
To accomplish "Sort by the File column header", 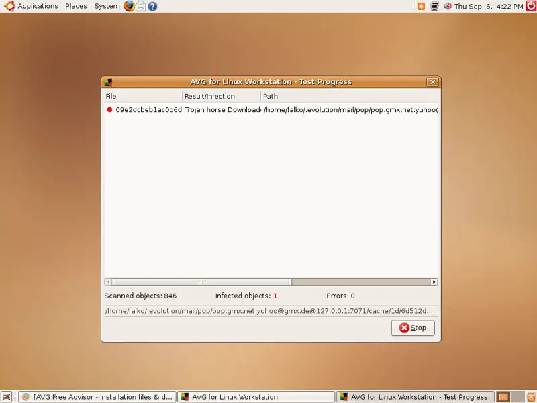I will 143,96.
